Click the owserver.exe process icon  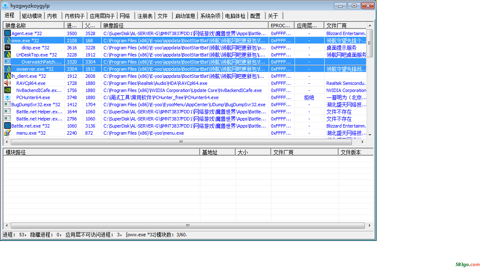pyautogui.click(x=8, y=69)
